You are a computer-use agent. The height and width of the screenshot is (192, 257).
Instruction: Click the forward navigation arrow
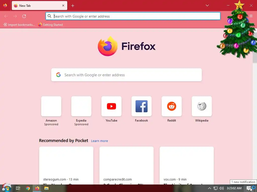coord(15,16)
